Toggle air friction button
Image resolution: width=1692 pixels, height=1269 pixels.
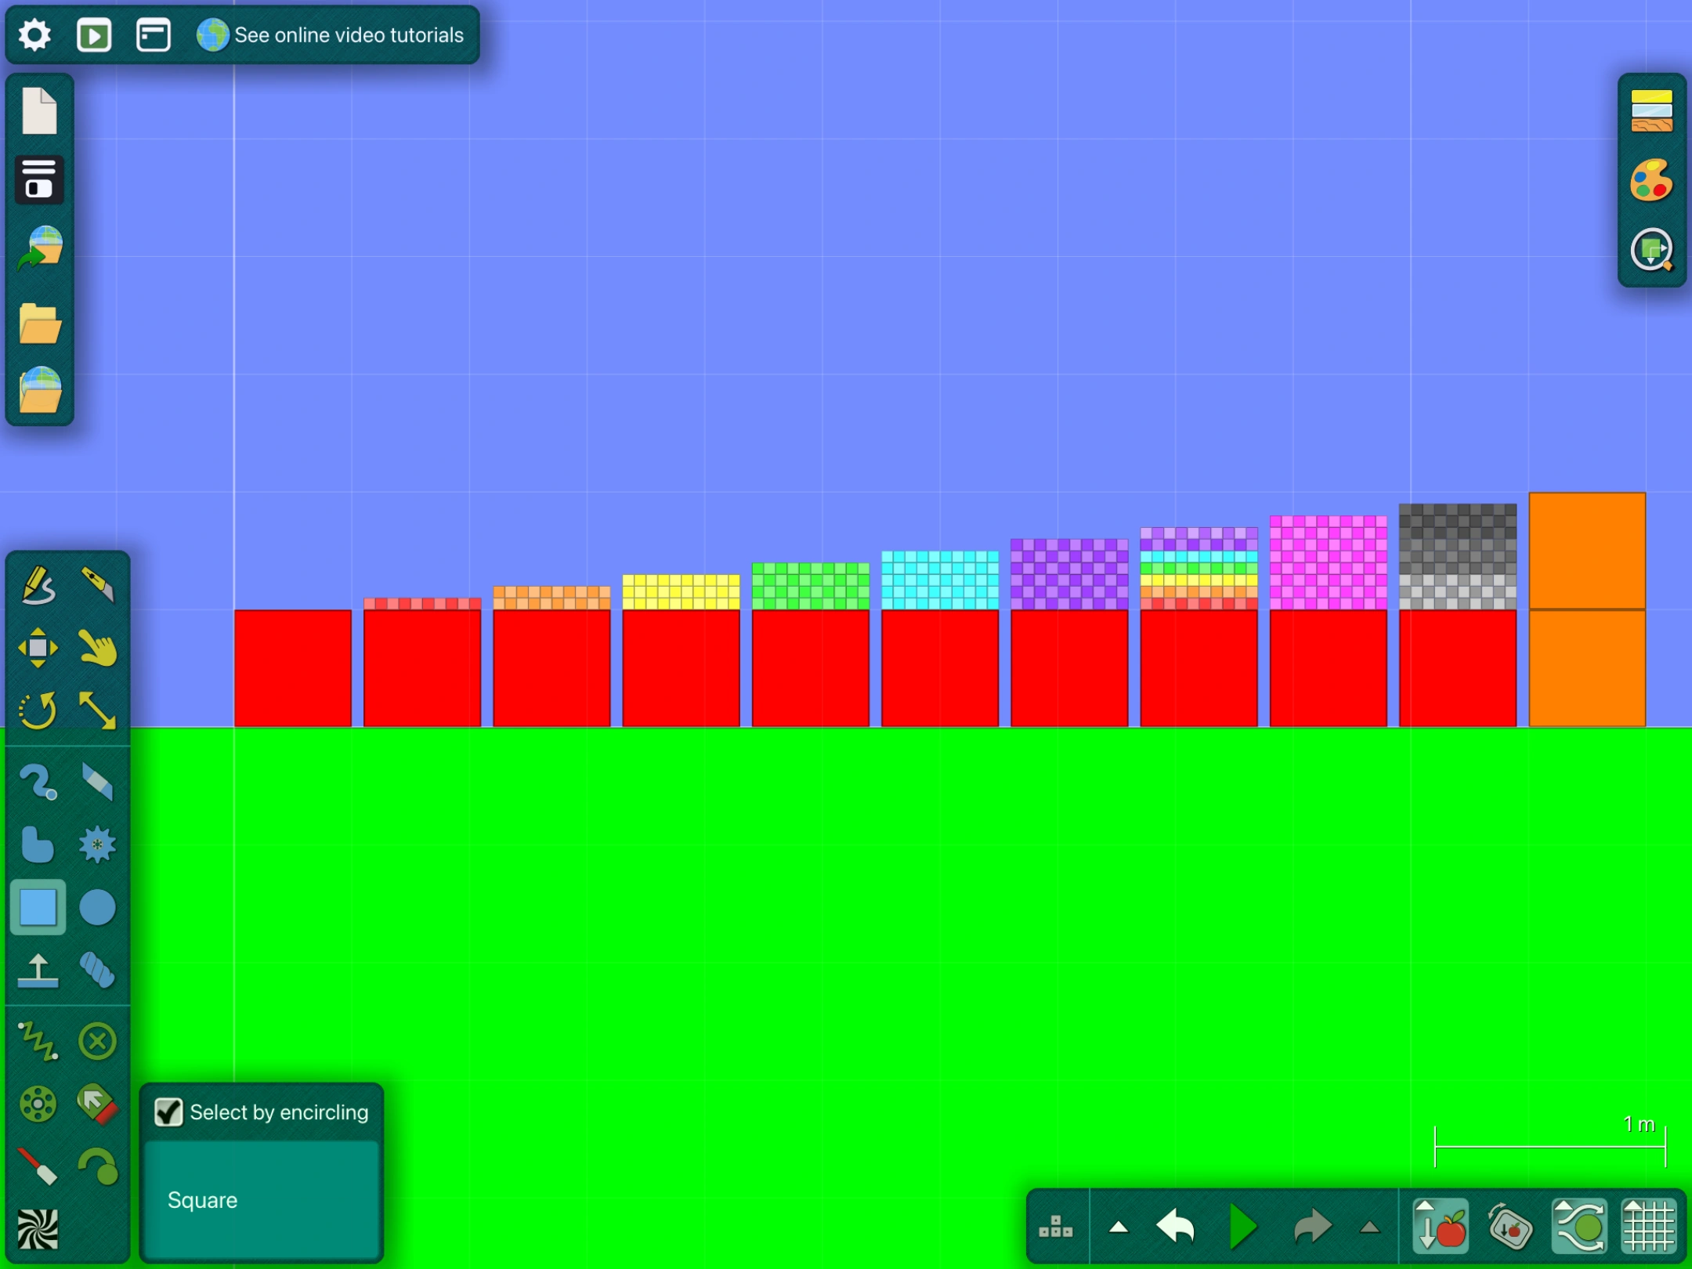(x=1579, y=1226)
